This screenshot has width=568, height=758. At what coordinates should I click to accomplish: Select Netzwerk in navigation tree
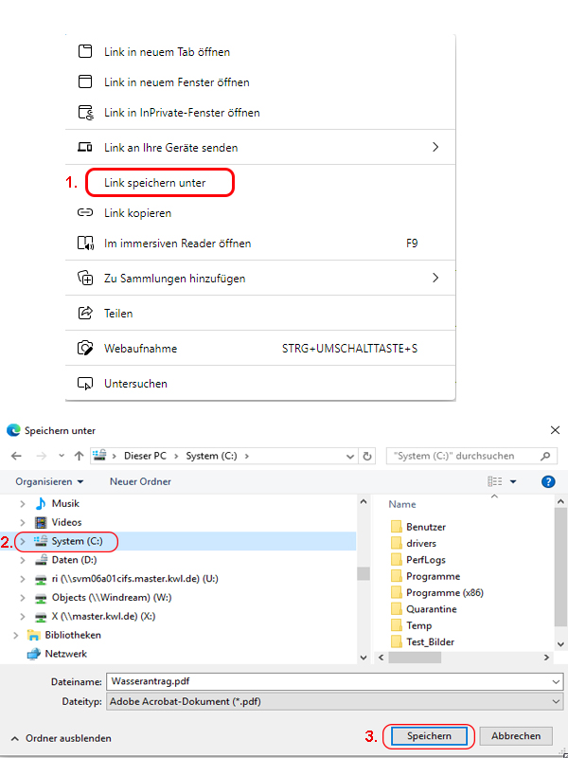point(65,654)
